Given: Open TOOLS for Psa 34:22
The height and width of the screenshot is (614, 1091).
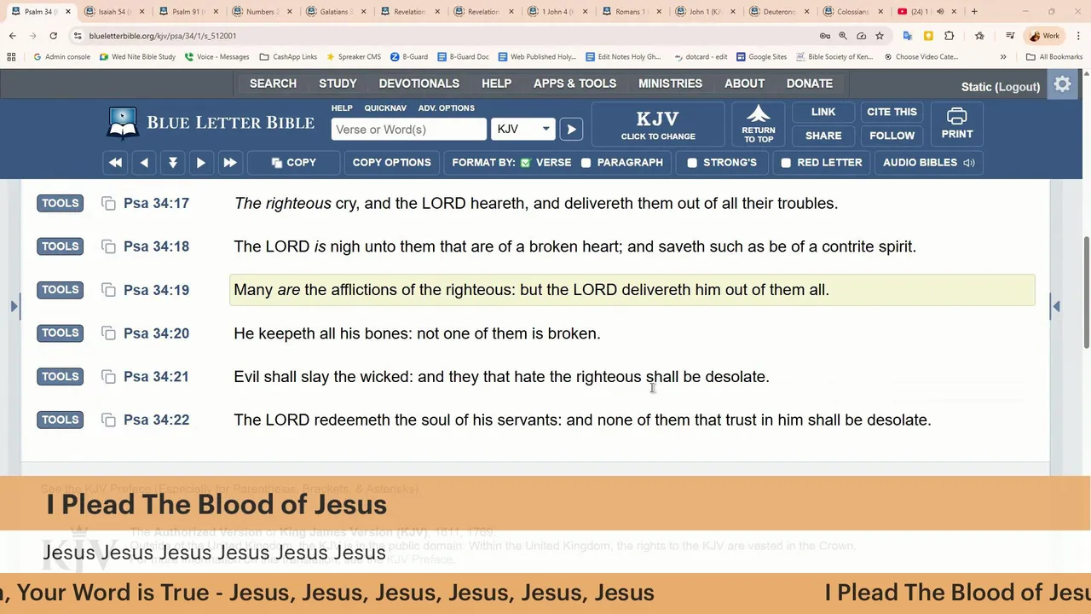Looking at the screenshot, I should point(60,420).
